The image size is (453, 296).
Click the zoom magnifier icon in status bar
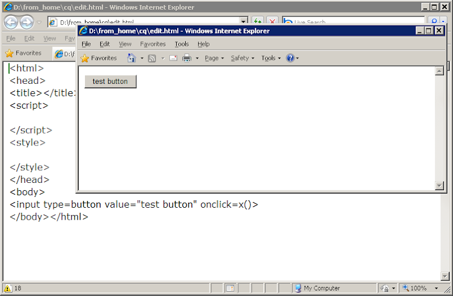tap(405, 288)
